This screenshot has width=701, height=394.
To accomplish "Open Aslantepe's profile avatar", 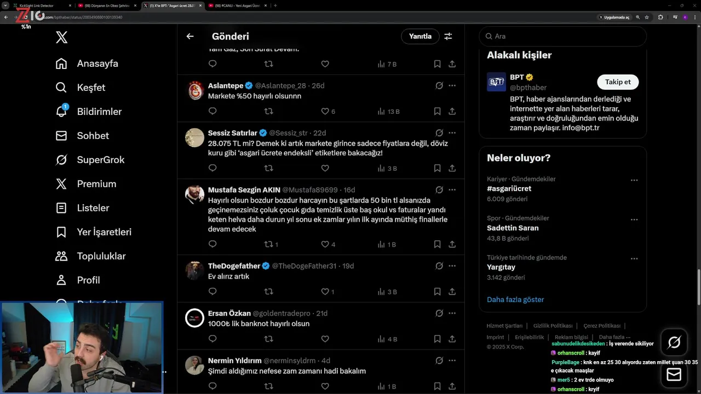I will [x=194, y=90].
